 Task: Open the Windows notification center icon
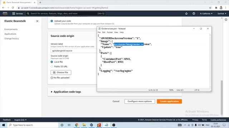224,125
